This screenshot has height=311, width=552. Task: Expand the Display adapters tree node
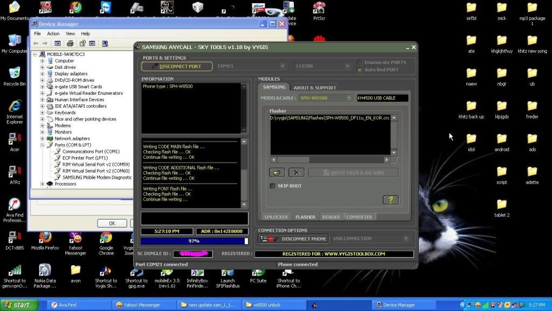click(42, 74)
